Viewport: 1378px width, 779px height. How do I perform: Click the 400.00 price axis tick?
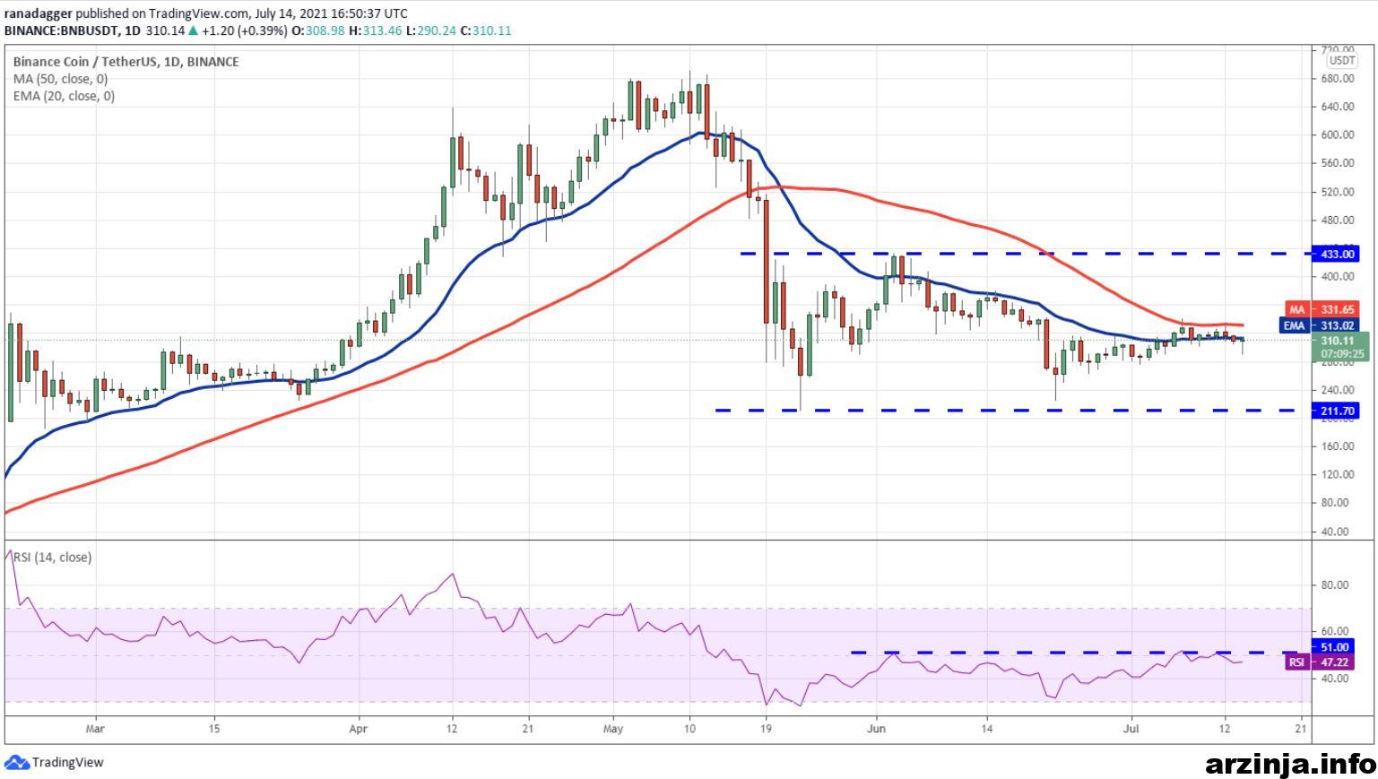(x=1336, y=277)
